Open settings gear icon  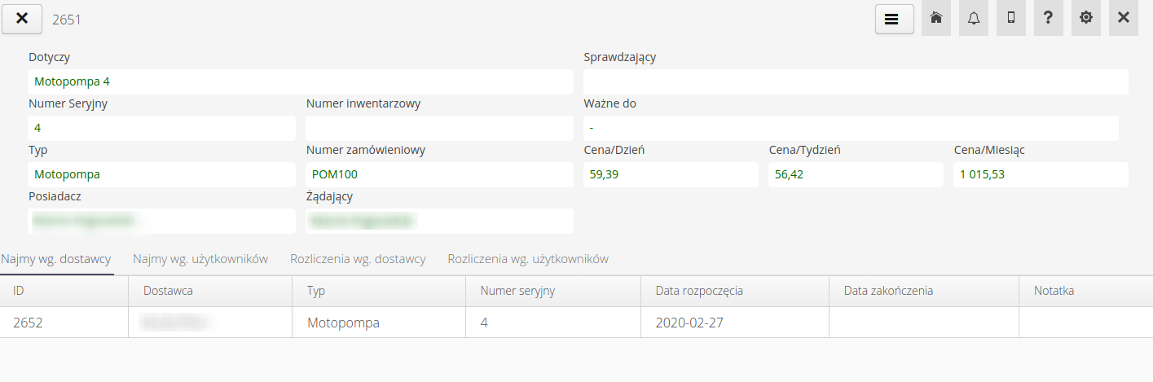(x=1086, y=20)
